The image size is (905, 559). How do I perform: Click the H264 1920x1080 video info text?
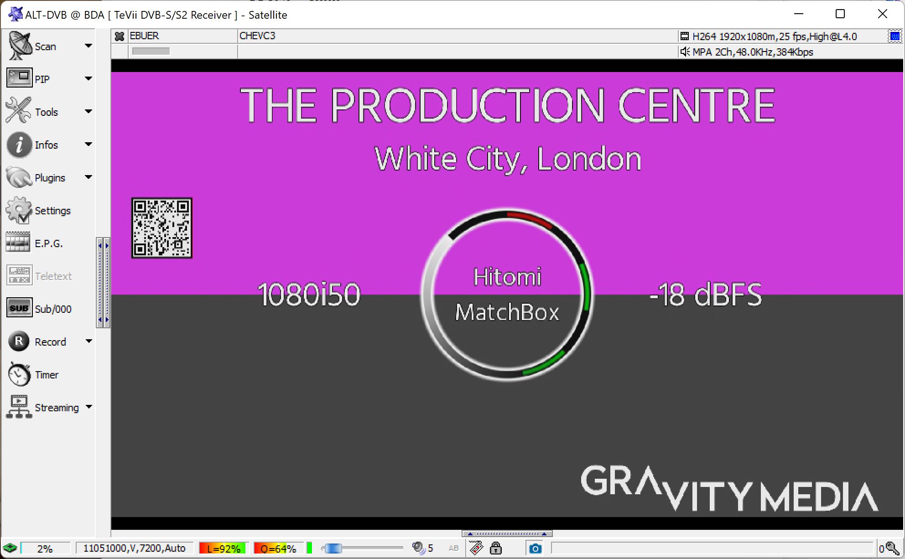tap(775, 36)
